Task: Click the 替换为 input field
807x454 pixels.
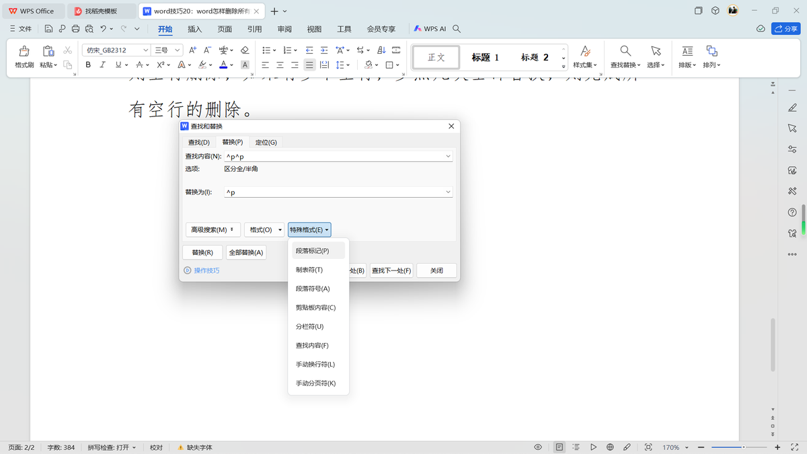Action: (338, 192)
